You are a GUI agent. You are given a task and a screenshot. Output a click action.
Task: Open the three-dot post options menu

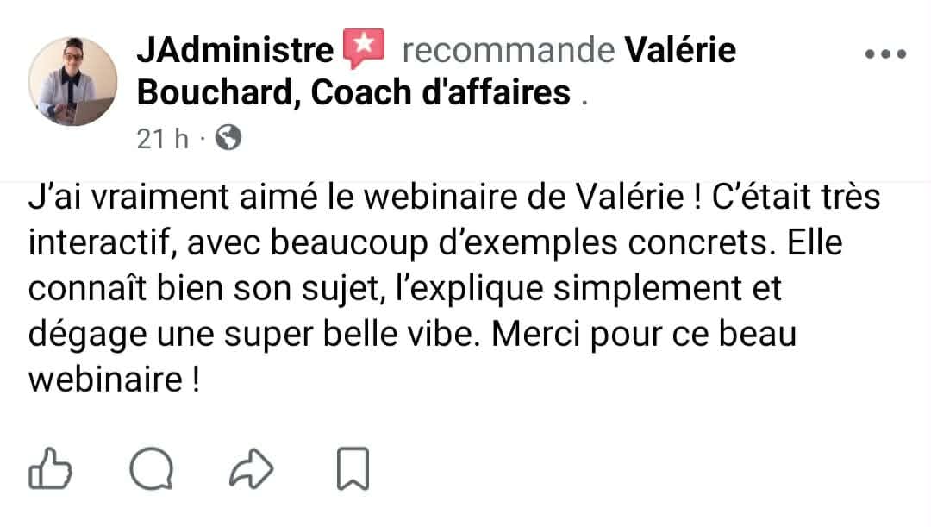pyautogui.click(x=886, y=54)
